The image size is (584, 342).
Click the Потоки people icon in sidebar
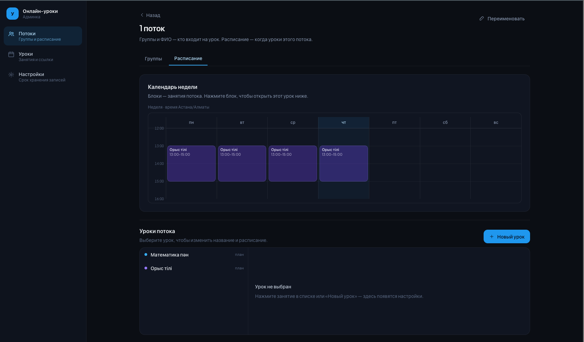click(x=11, y=34)
